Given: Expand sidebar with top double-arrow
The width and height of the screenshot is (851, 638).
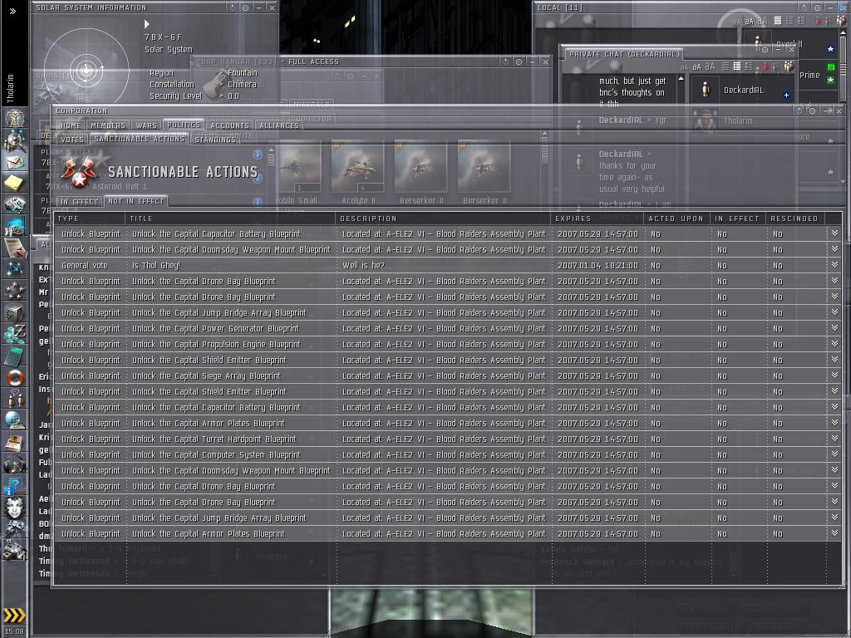Looking at the screenshot, I should 13,11.
